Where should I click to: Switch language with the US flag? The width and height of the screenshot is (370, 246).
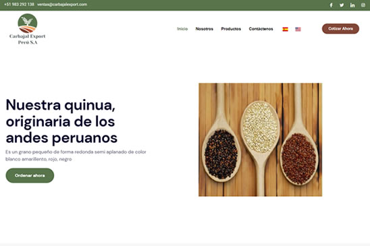pyautogui.click(x=298, y=29)
